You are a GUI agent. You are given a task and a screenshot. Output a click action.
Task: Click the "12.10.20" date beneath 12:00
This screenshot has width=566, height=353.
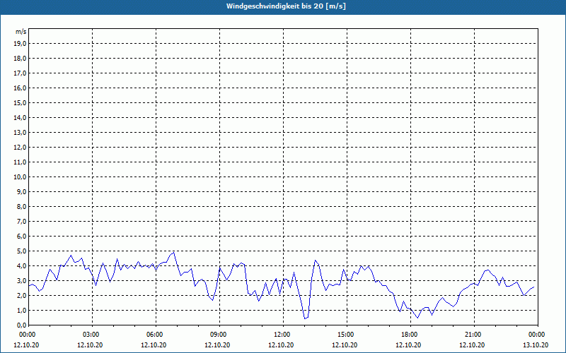click(x=281, y=345)
